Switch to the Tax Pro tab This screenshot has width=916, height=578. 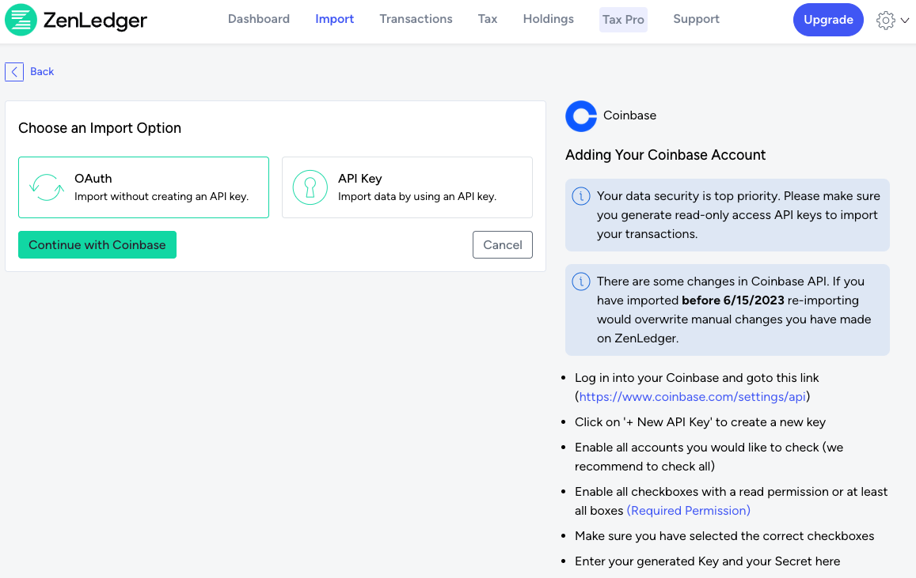point(623,20)
